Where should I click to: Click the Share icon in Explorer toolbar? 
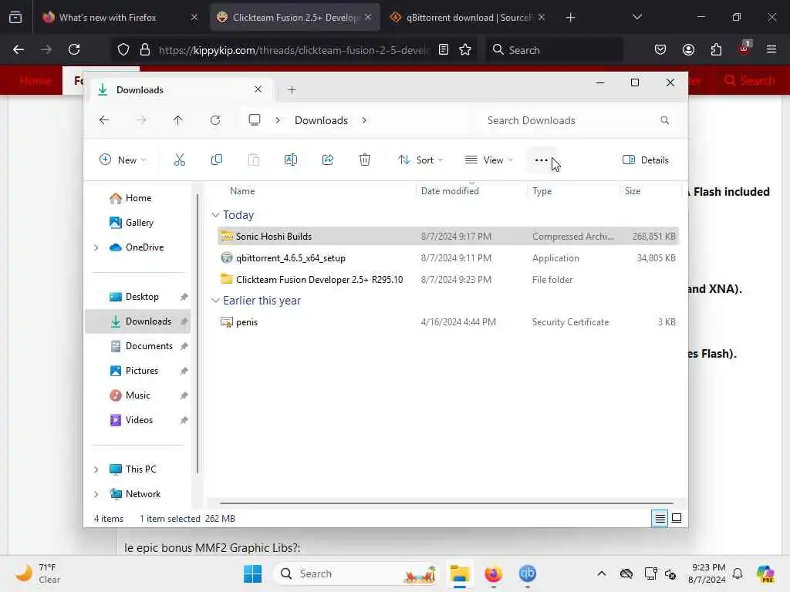tap(327, 160)
